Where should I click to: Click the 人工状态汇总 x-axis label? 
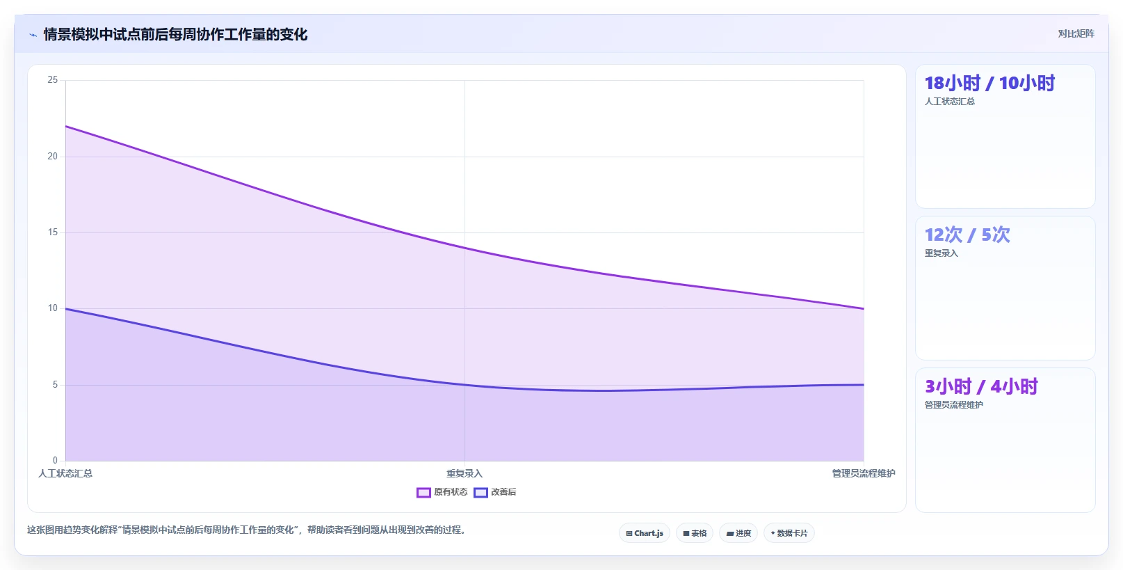tap(65, 473)
